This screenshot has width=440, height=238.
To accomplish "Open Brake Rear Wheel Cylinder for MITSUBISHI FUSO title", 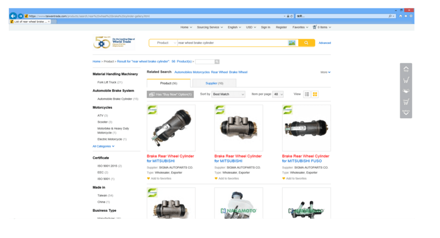I will tap(306, 158).
